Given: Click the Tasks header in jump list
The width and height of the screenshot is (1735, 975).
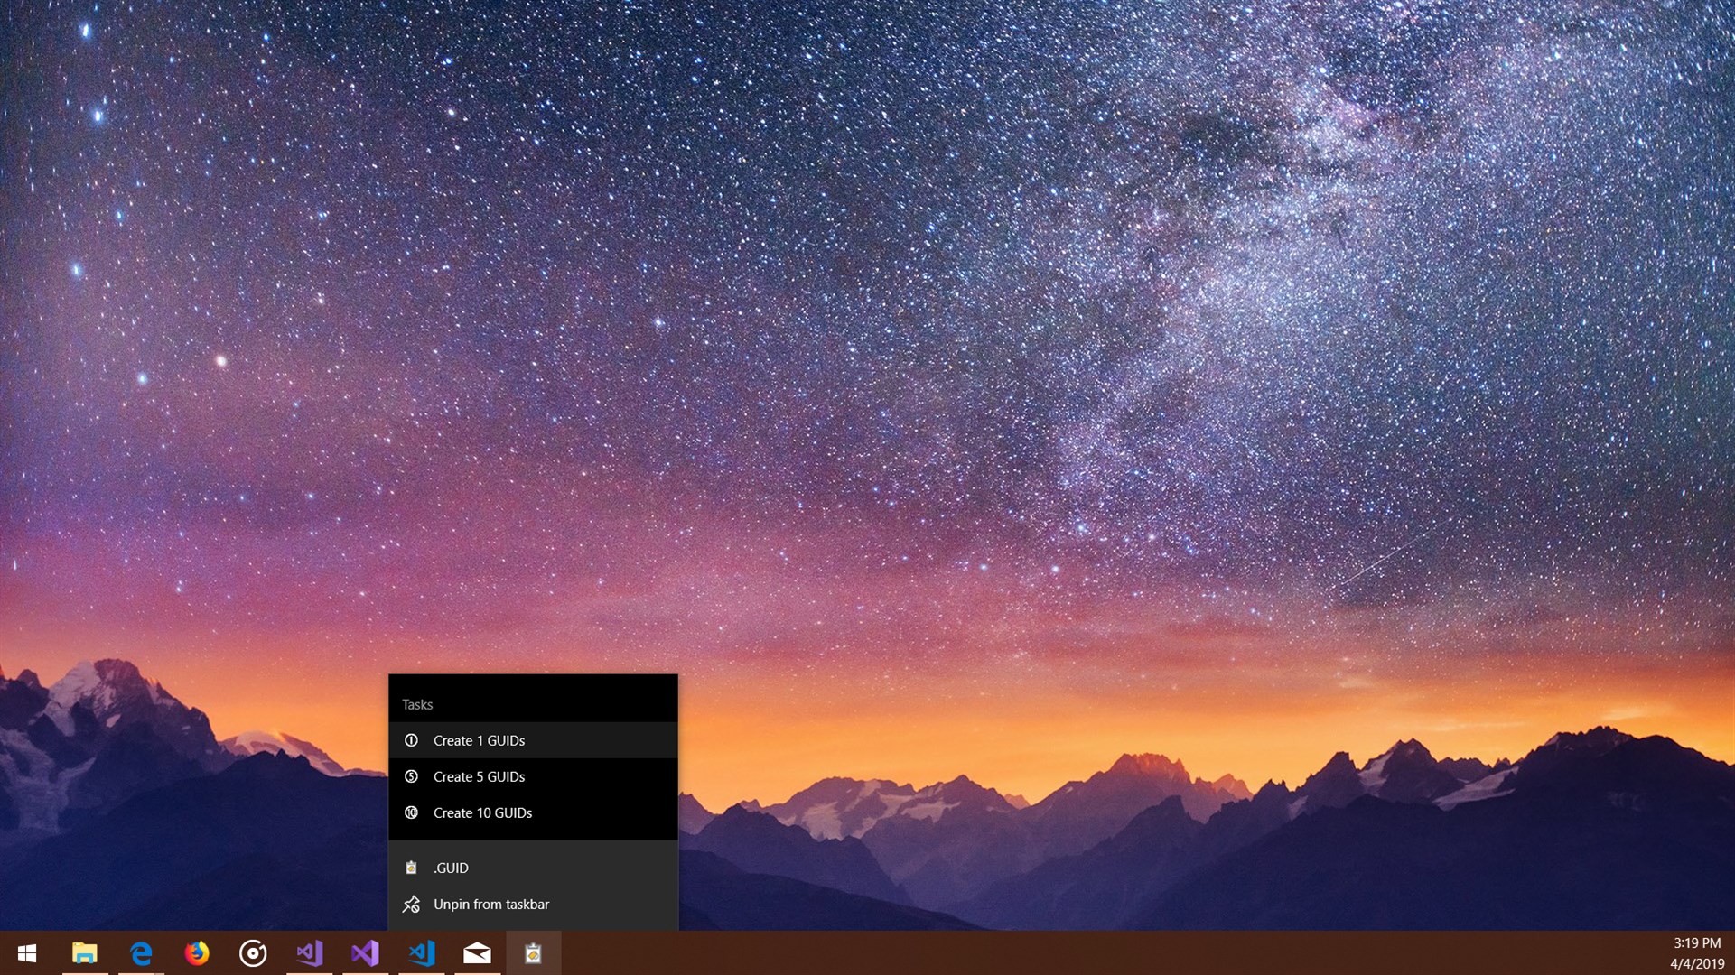Looking at the screenshot, I should (417, 704).
